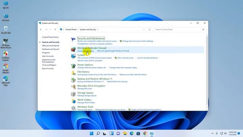Open Chat on the taskbar
This screenshot has height=137, width=243.
[x=118, y=134]
